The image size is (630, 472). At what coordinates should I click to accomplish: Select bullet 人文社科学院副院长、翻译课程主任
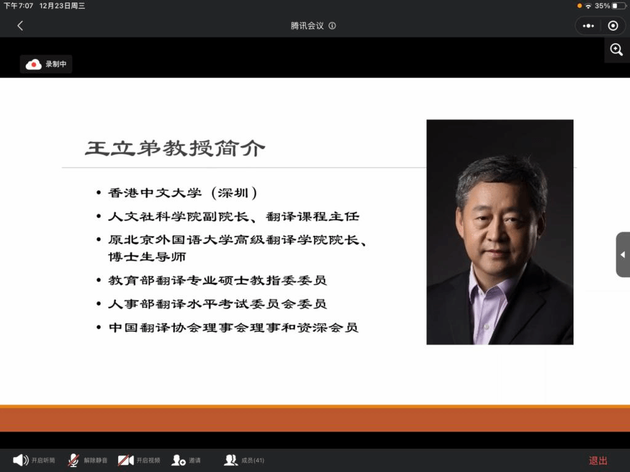click(x=233, y=217)
